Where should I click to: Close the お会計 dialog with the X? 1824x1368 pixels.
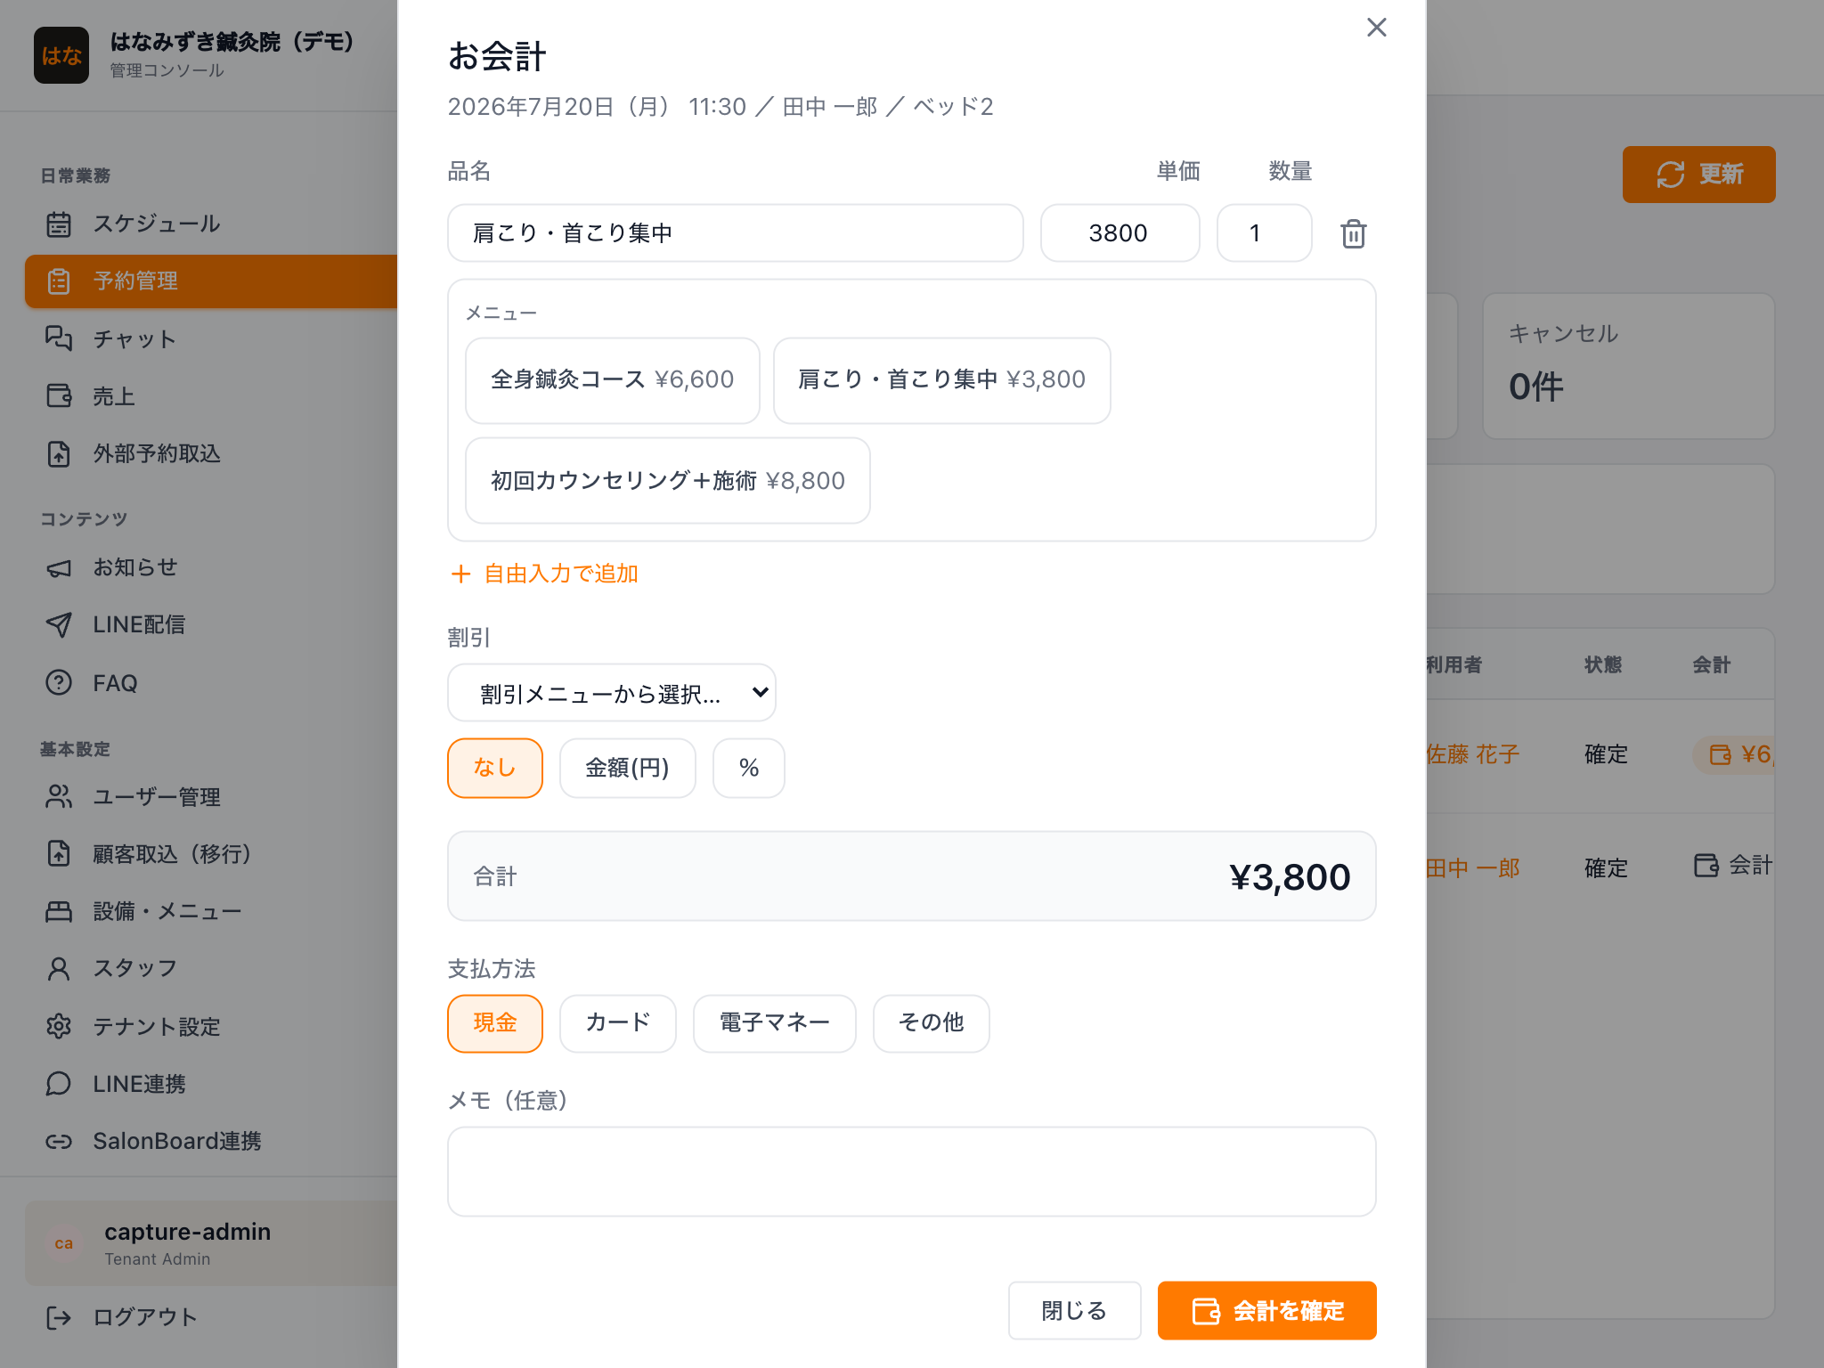[x=1376, y=28]
